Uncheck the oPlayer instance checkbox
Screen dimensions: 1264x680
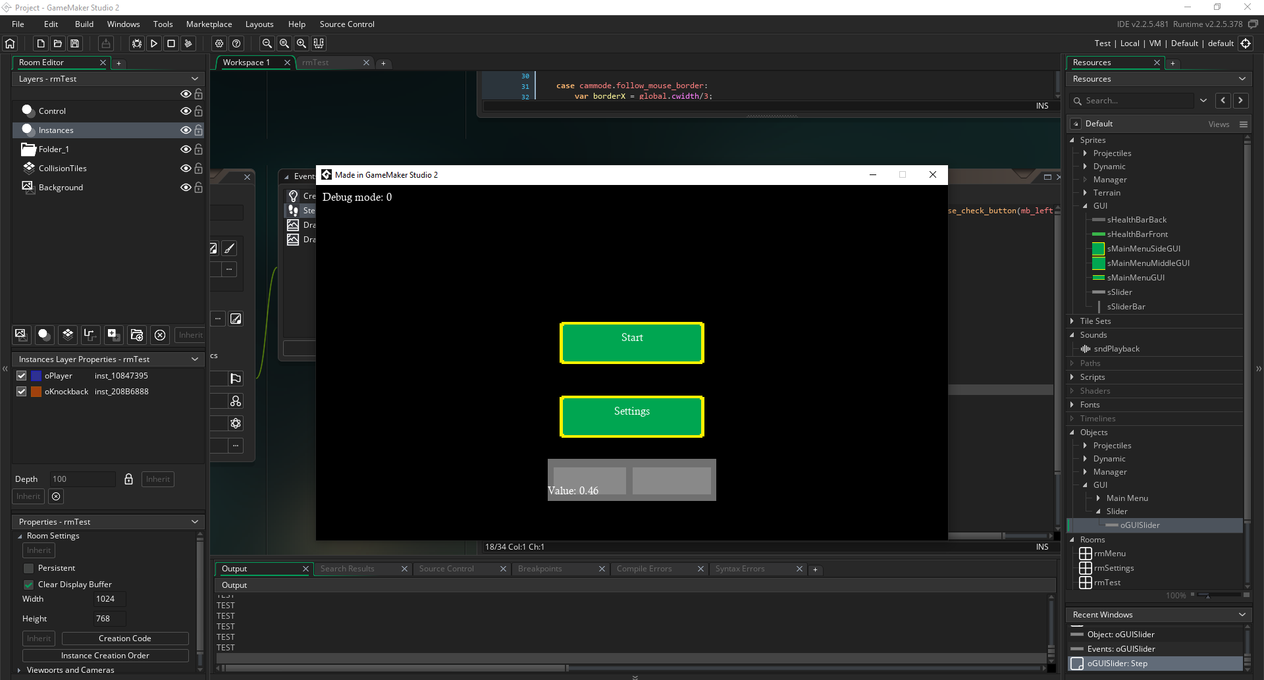pyautogui.click(x=22, y=376)
